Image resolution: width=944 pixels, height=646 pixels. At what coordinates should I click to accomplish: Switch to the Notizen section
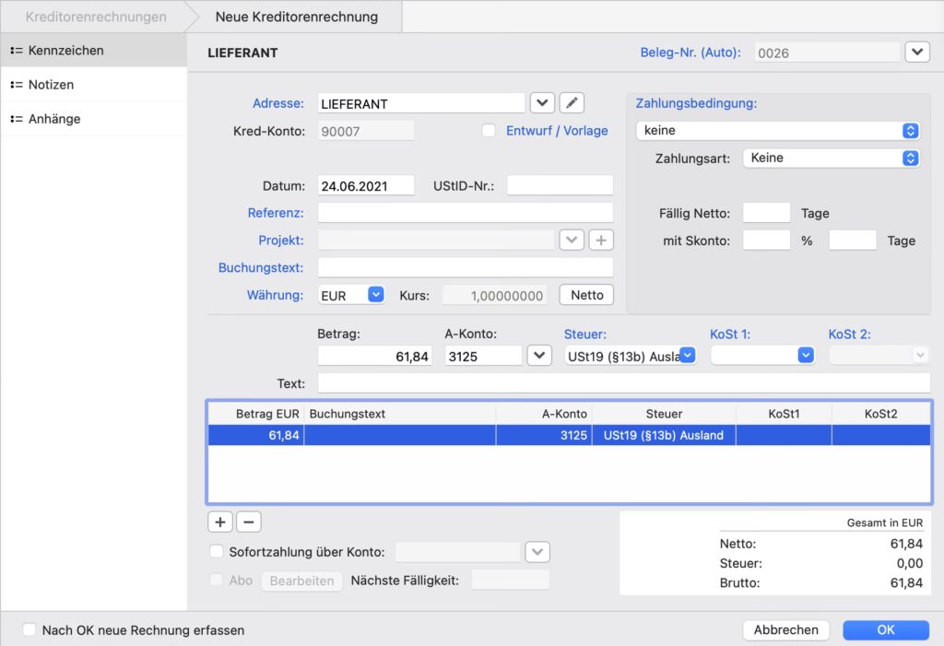click(x=51, y=85)
